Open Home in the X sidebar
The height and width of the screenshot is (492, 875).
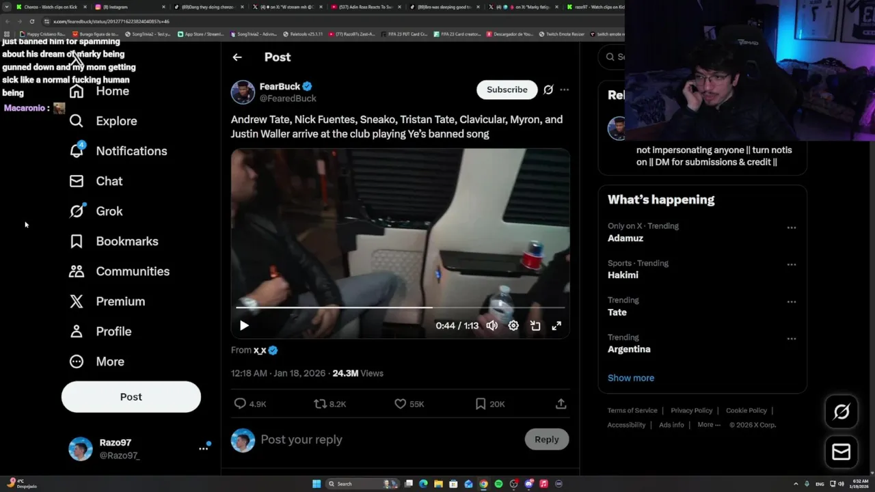[x=99, y=91]
